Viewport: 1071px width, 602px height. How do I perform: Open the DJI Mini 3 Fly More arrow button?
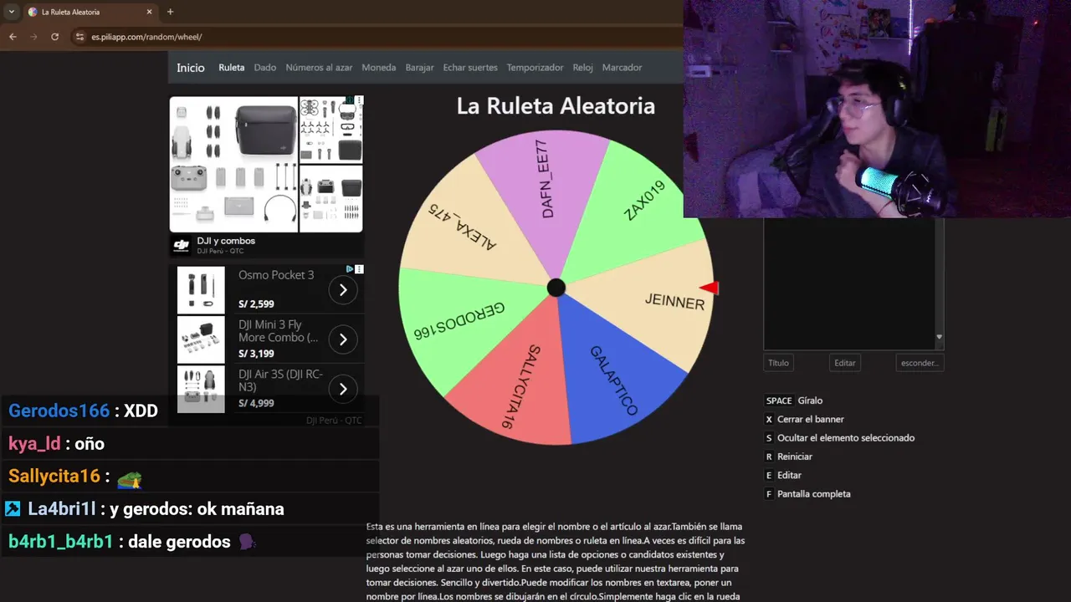pyautogui.click(x=342, y=339)
